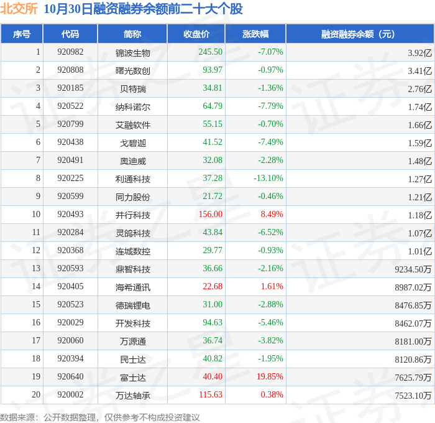The image size is (435, 423).
Task: Click change value -7.07%
Action: [x=270, y=52]
